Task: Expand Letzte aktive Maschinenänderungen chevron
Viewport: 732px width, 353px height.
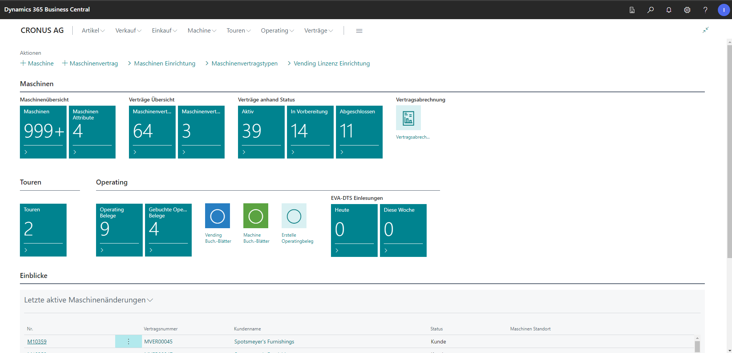Action: 150,300
